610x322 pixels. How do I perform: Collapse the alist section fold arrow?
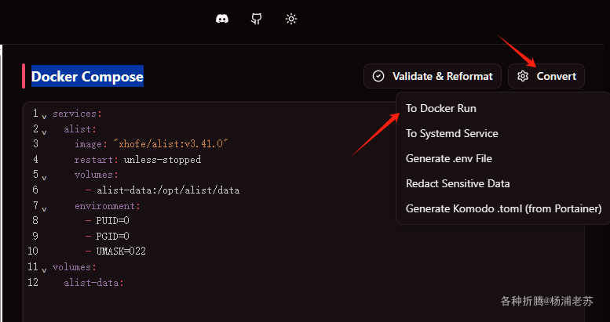tap(44, 131)
